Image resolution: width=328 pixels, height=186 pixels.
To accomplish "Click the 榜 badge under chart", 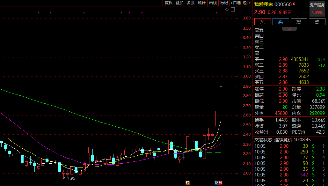I will [x=188, y=182].
